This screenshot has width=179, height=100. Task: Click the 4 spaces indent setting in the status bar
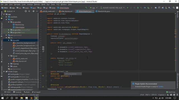tap(162, 95)
